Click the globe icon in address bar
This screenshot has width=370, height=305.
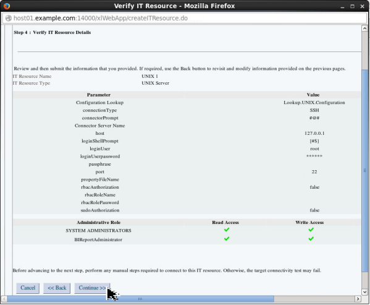(8, 18)
